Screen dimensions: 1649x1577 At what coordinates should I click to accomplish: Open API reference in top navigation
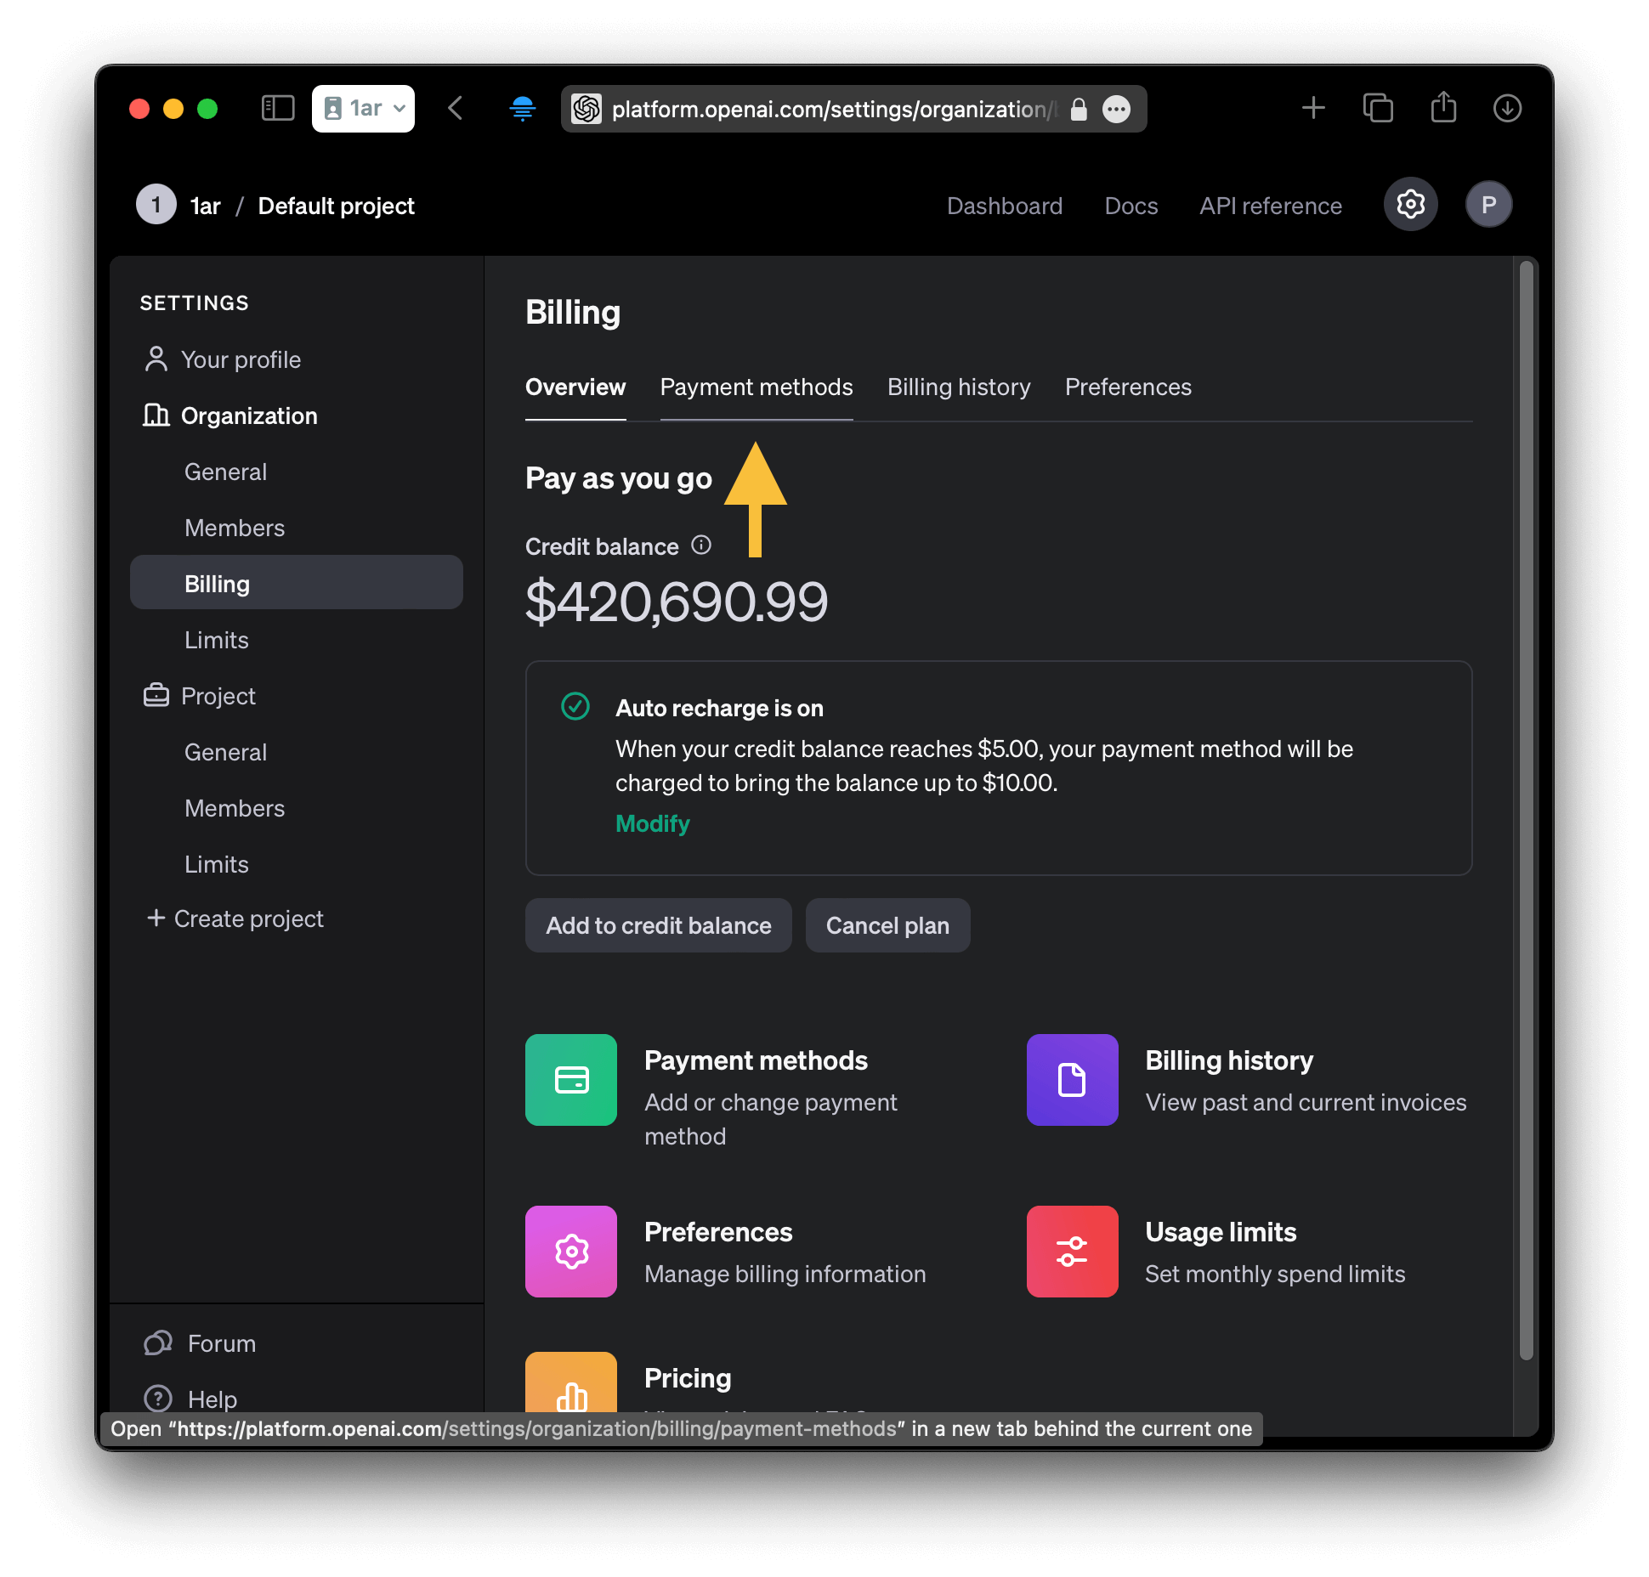pos(1271,206)
